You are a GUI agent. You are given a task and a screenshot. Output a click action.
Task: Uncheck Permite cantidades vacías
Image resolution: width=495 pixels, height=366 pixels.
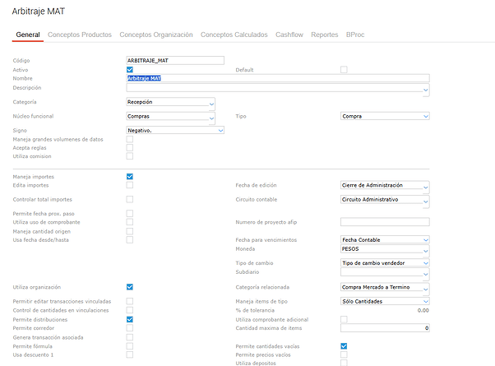(344, 346)
